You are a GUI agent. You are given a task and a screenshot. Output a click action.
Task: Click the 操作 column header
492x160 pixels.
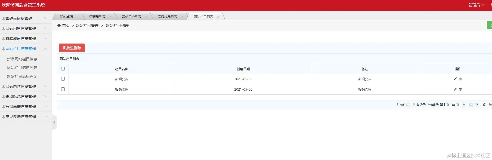coord(458,69)
